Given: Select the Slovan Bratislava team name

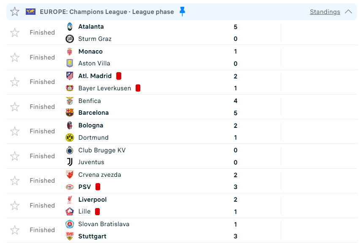Looking at the screenshot, I should pyautogui.click(x=104, y=224).
